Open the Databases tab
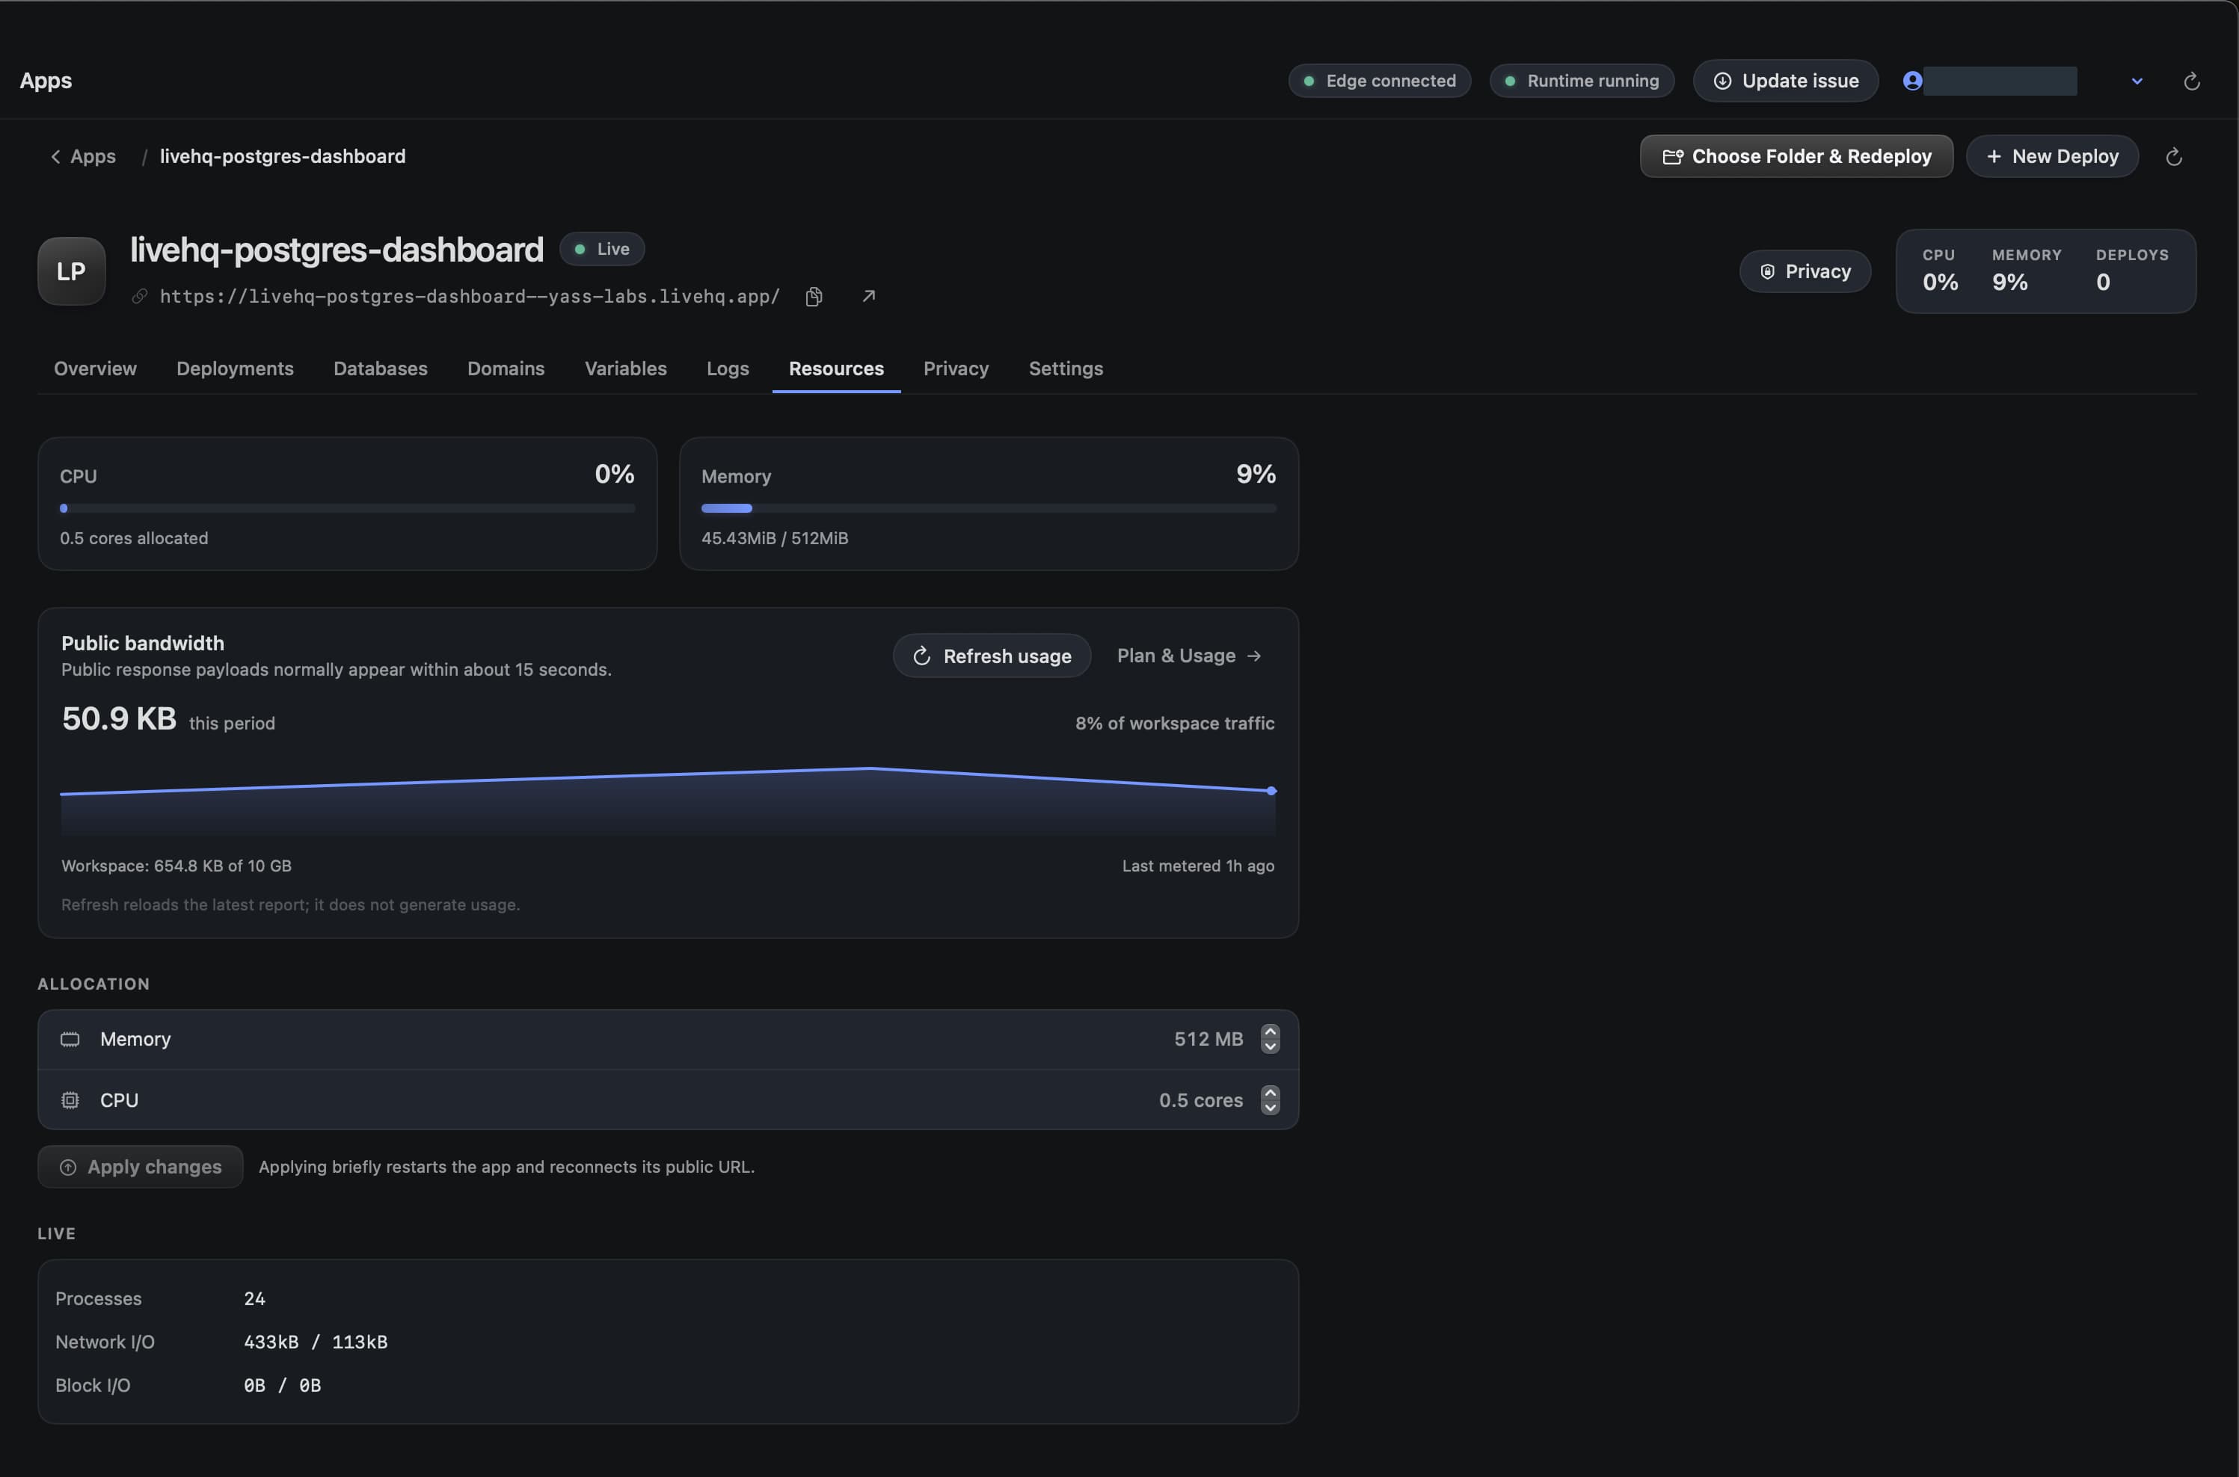 tap(381, 369)
